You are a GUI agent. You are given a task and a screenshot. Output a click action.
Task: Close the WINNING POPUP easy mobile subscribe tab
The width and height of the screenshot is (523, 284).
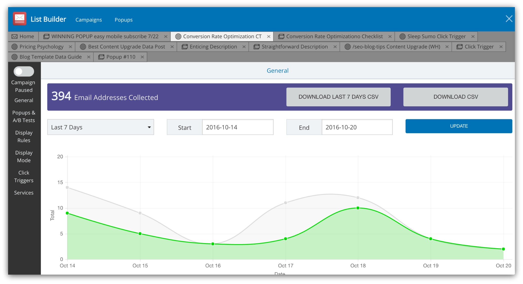coord(166,37)
